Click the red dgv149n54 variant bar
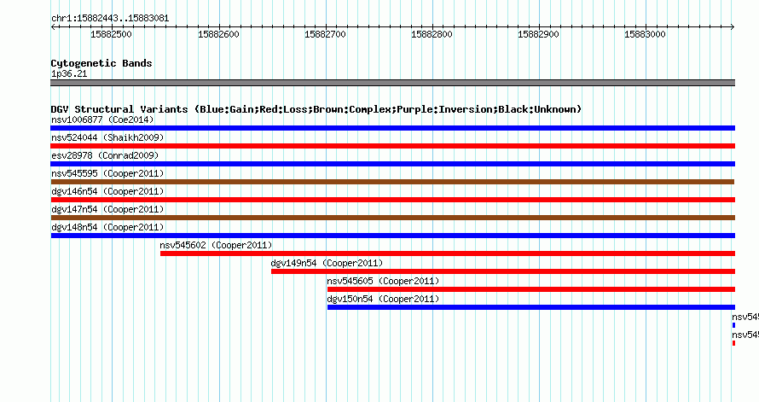 [503, 271]
